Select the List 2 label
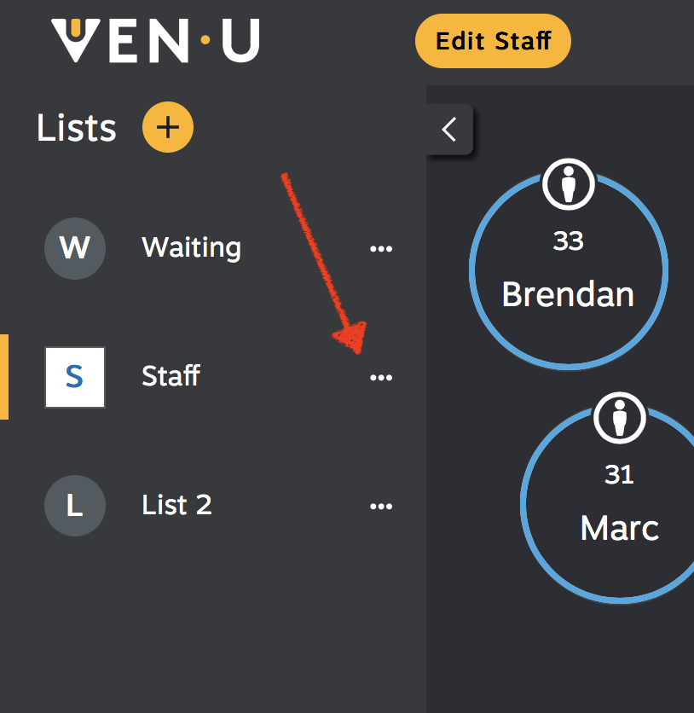This screenshot has width=694, height=713. pyautogui.click(x=176, y=505)
